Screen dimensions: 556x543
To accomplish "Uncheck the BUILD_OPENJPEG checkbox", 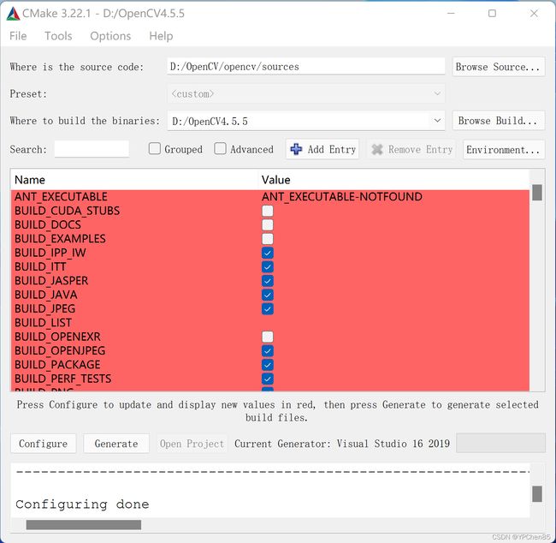I will pyautogui.click(x=268, y=351).
